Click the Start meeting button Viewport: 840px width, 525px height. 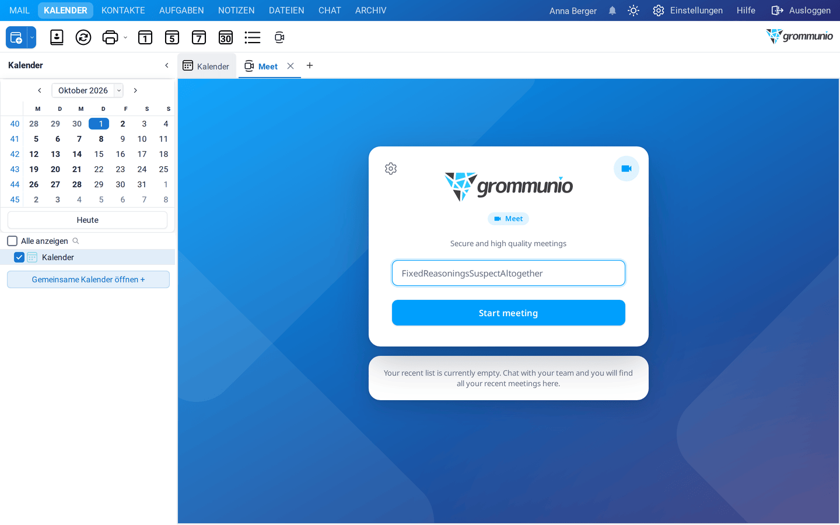509,313
